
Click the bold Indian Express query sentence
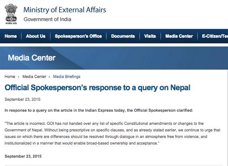[x=99, y=110]
